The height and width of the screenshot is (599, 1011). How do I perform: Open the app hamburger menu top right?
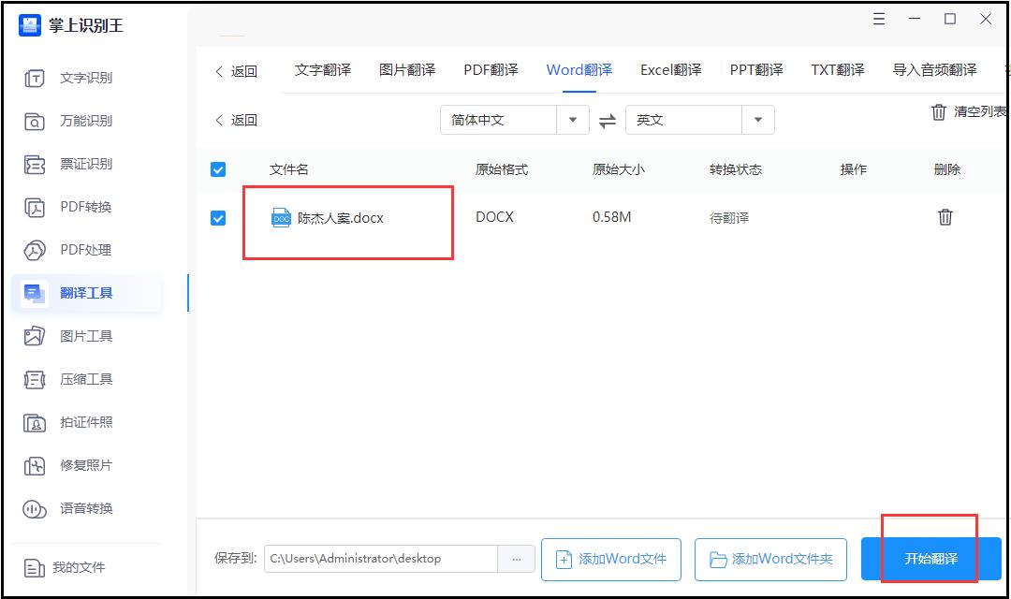(878, 19)
